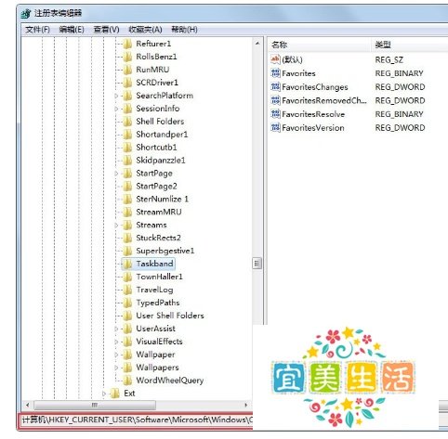448x439 pixels.
Task: Click the FavoritesResolve binary value icon
Action: coord(275,114)
